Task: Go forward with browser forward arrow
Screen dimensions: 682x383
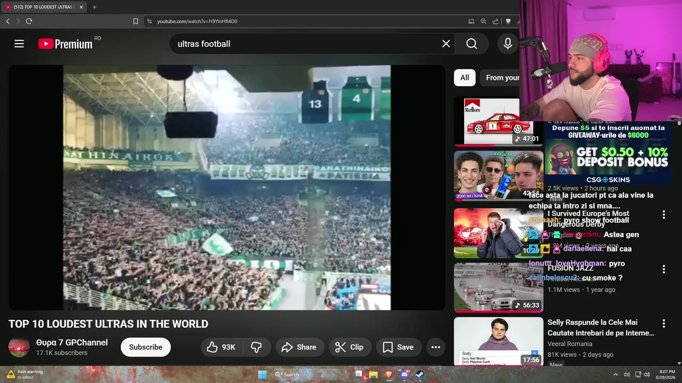Action: pyautogui.click(x=18, y=21)
